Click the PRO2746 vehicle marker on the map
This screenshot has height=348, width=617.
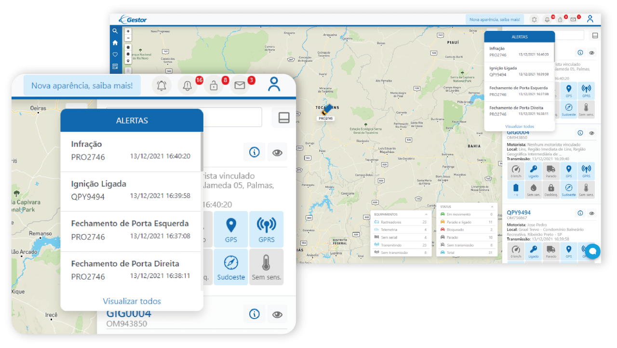tap(326, 111)
